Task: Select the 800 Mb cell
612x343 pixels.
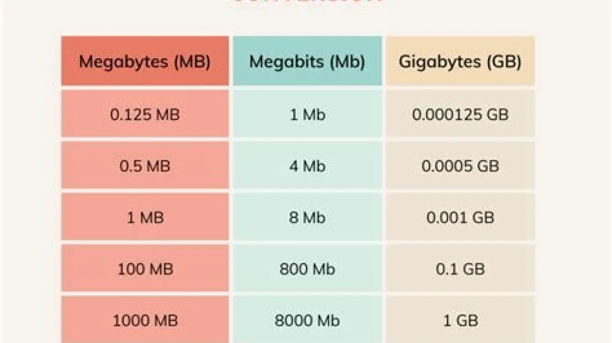Action: click(x=307, y=269)
